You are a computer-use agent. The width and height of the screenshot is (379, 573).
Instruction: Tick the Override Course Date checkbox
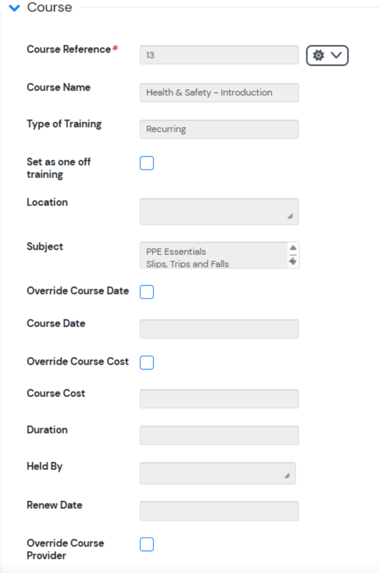coord(147,292)
